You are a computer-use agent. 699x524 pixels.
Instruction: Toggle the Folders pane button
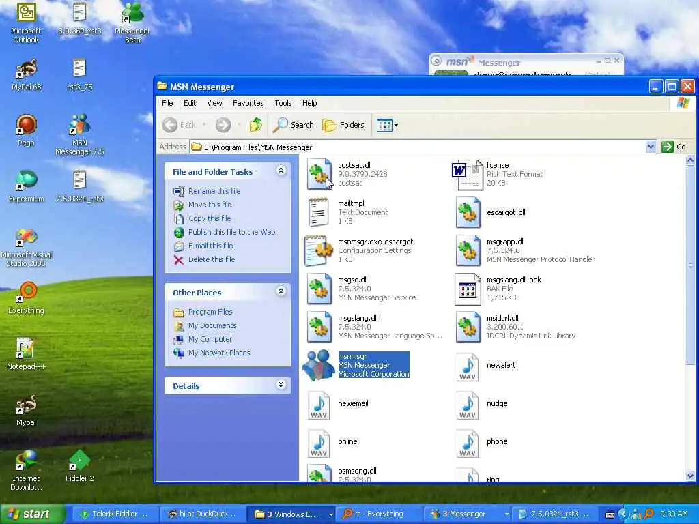click(x=343, y=126)
